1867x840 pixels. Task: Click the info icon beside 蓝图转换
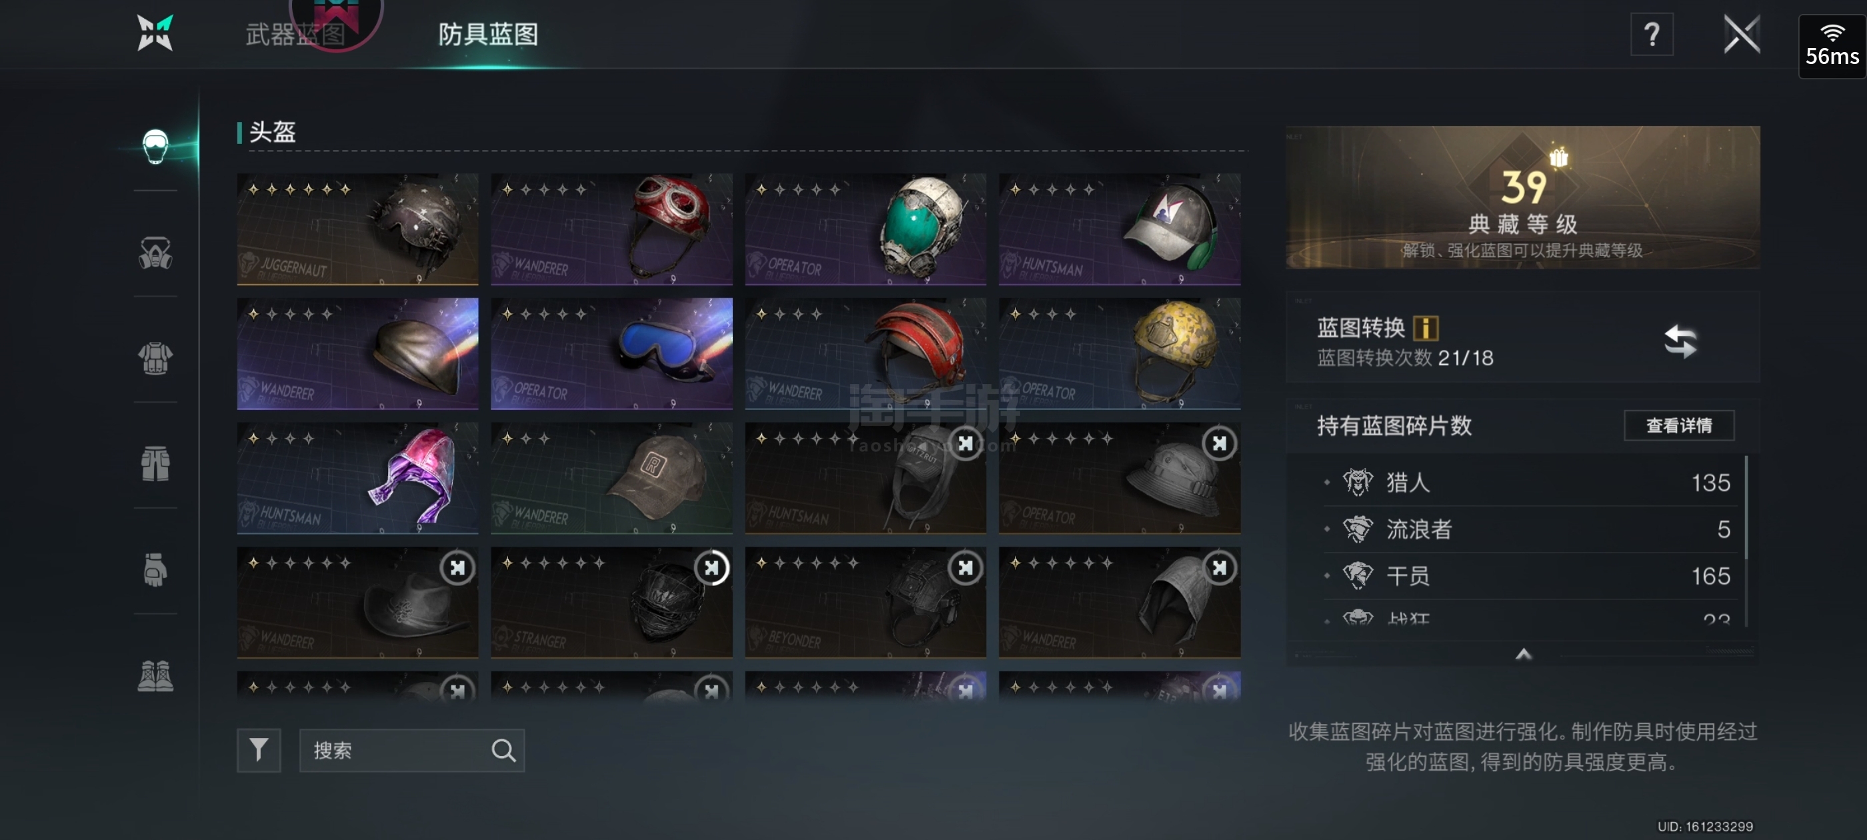[x=1425, y=327]
